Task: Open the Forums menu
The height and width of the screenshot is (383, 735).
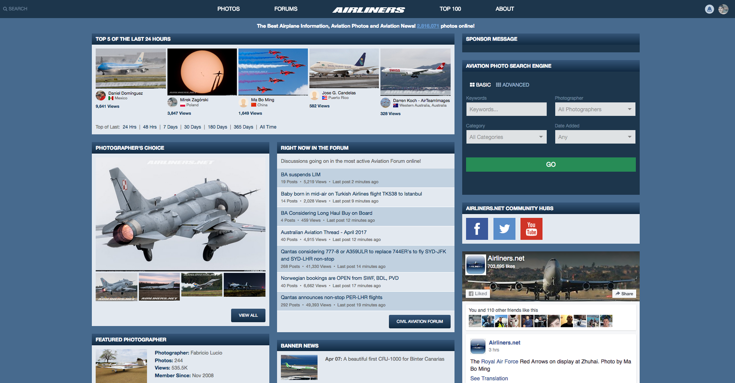Action: pos(285,9)
